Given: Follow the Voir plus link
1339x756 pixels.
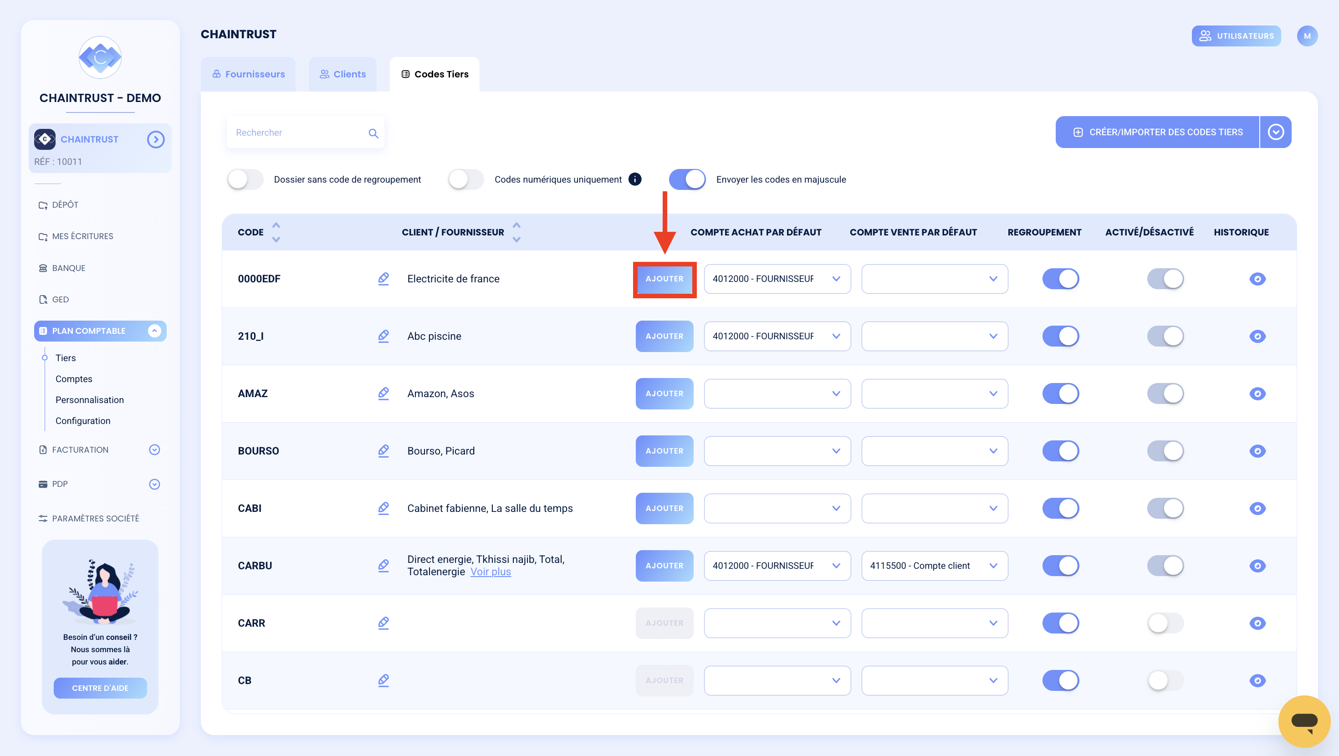Looking at the screenshot, I should [x=490, y=572].
